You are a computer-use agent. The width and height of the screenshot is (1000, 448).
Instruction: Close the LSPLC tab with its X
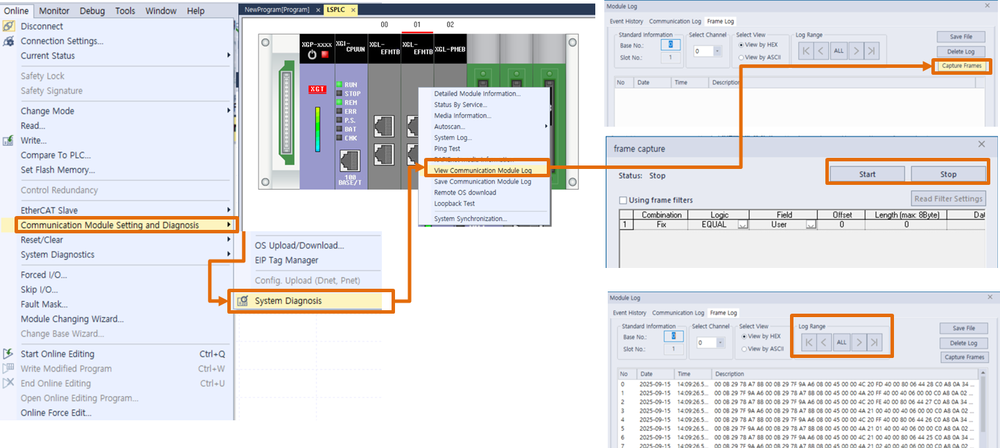tap(352, 10)
